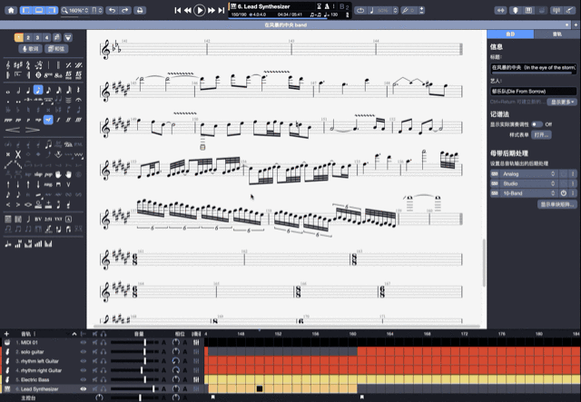Open the equalizer icon for MIDI 01
Screen dimensions: 581x402
click(x=196, y=341)
